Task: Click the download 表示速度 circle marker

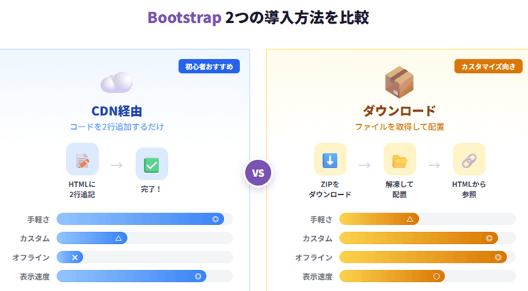Action: click(436, 276)
